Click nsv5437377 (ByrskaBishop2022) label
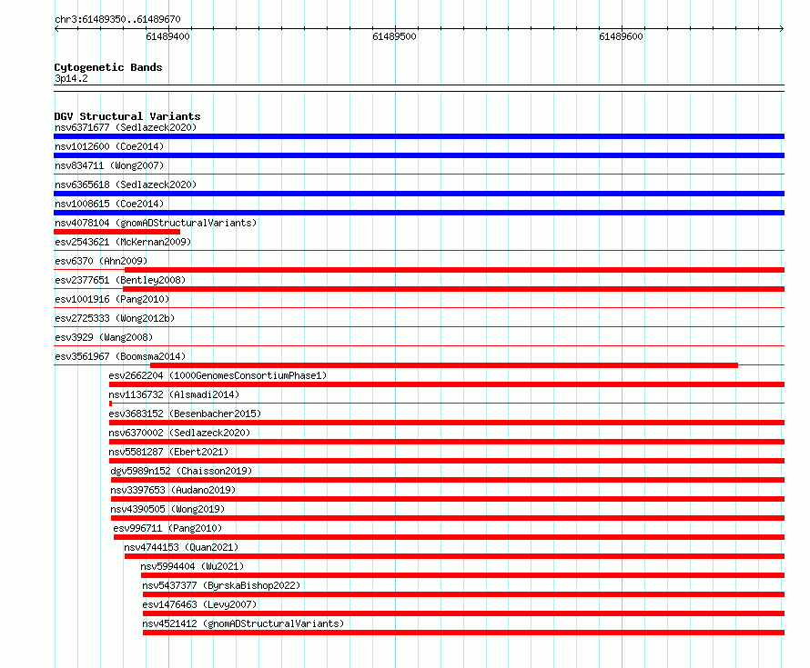 (221, 585)
